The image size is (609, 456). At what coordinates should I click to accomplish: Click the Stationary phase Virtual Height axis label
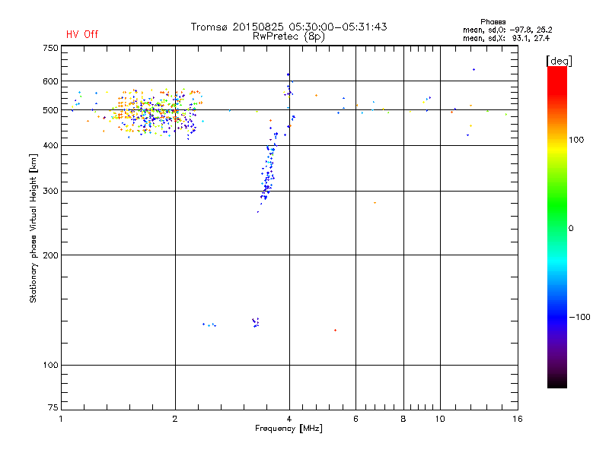[x=33, y=228]
